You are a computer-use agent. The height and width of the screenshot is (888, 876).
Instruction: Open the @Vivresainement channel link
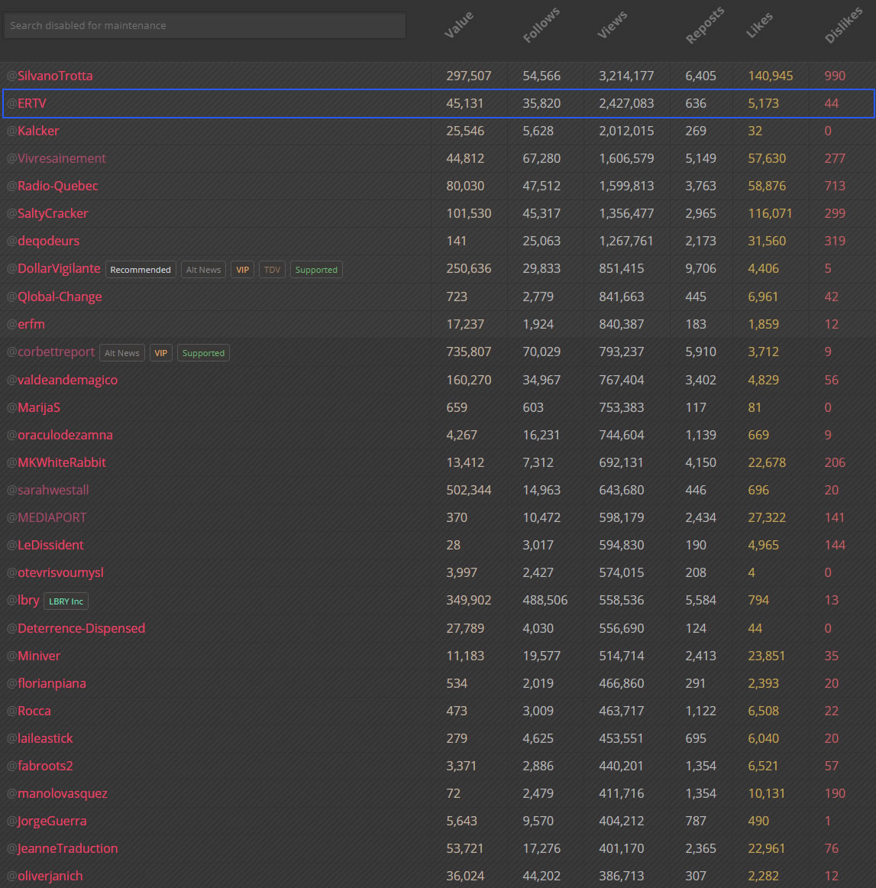56,159
